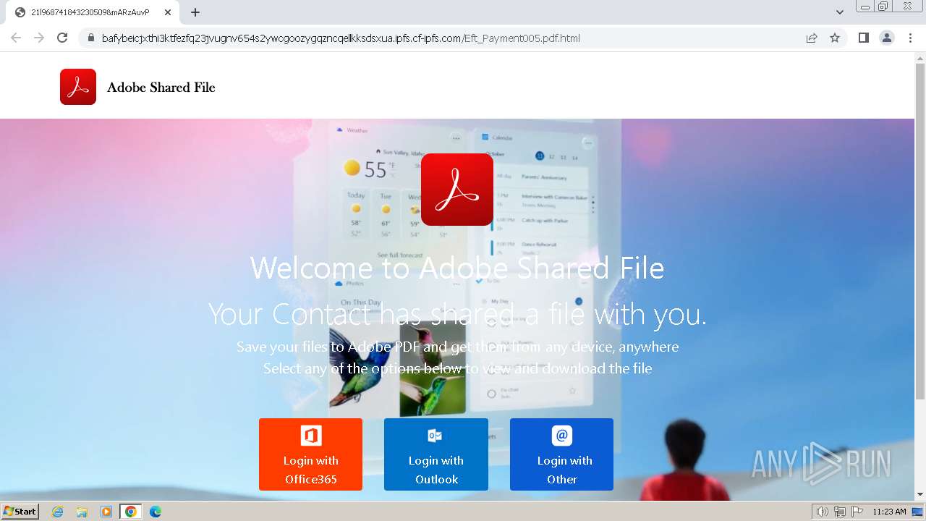The width and height of the screenshot is (926, 521).
Task: Go back to the previous page
Action: (x=16, y=38)
